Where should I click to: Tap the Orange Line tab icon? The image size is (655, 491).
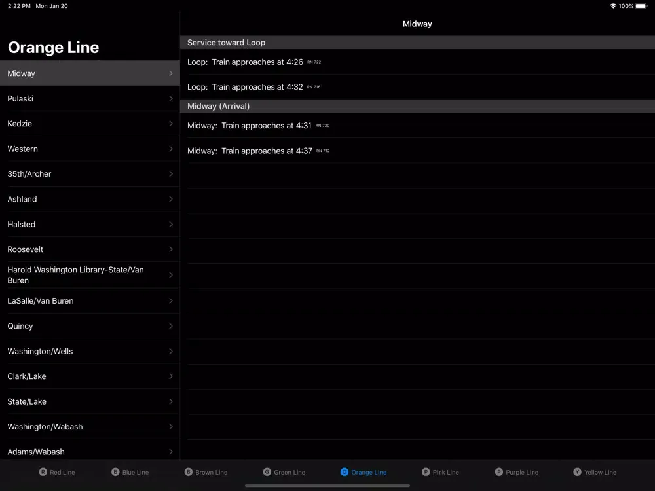[x=345, y=472]
